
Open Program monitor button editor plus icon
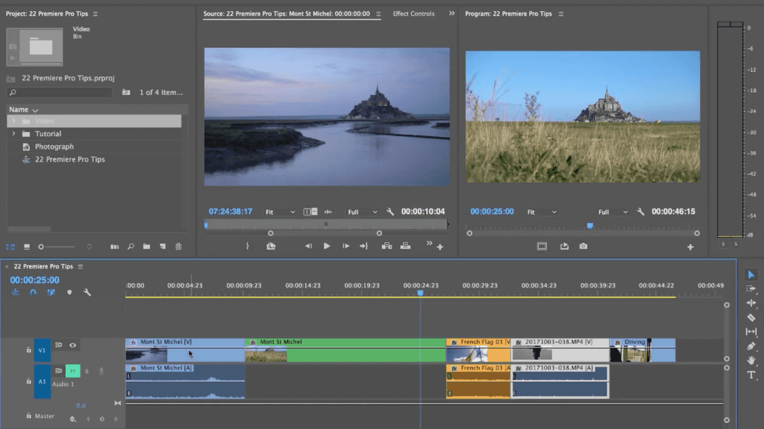690,247
